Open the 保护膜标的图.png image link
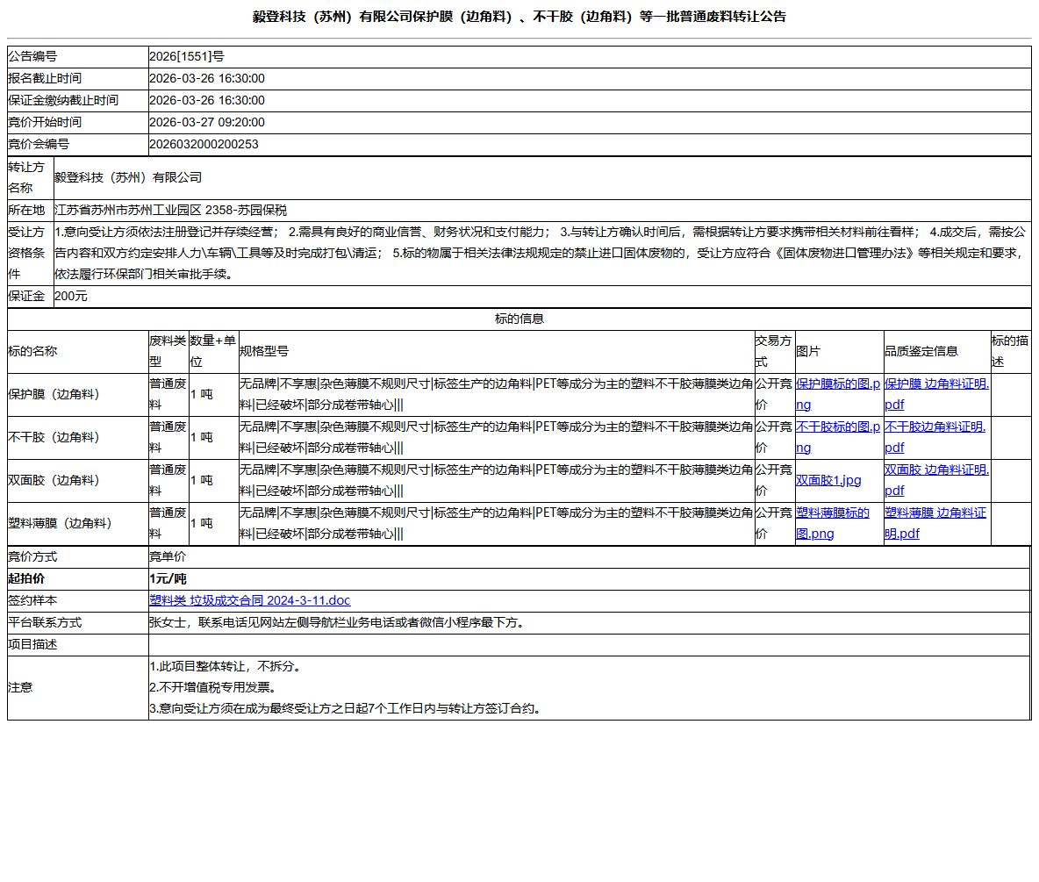The image size is (1039, 882). [837, 394]
